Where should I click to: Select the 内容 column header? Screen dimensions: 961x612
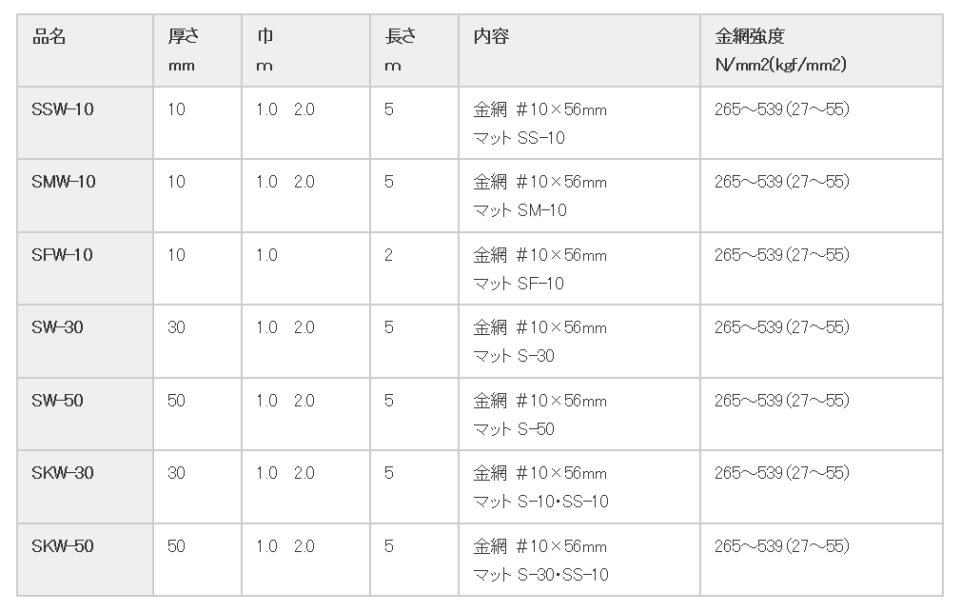[x=579, y=50]
